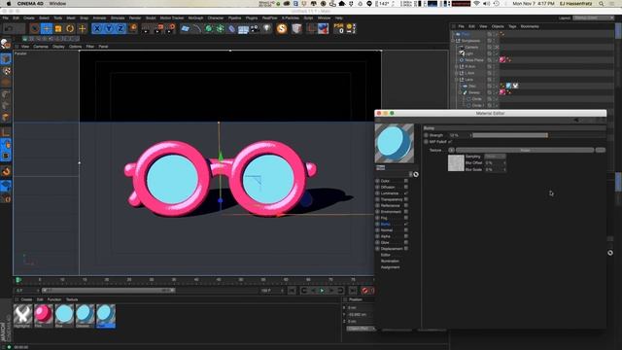
Task: Select the Rotate tool in top toolbar
Action: click(x=70, y=28)
